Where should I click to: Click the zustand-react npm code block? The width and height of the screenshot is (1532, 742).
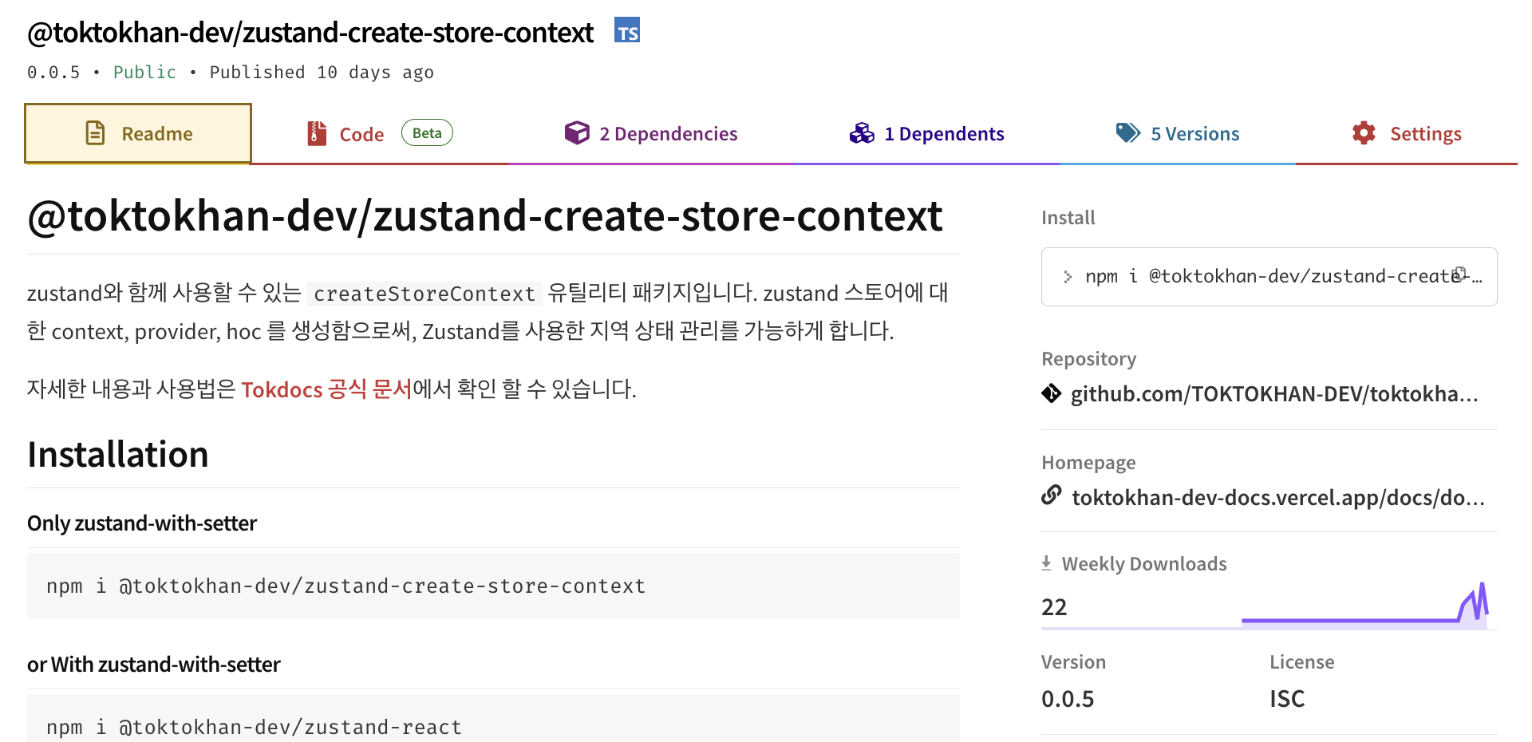pyautogui.click(x=493, y=719)
